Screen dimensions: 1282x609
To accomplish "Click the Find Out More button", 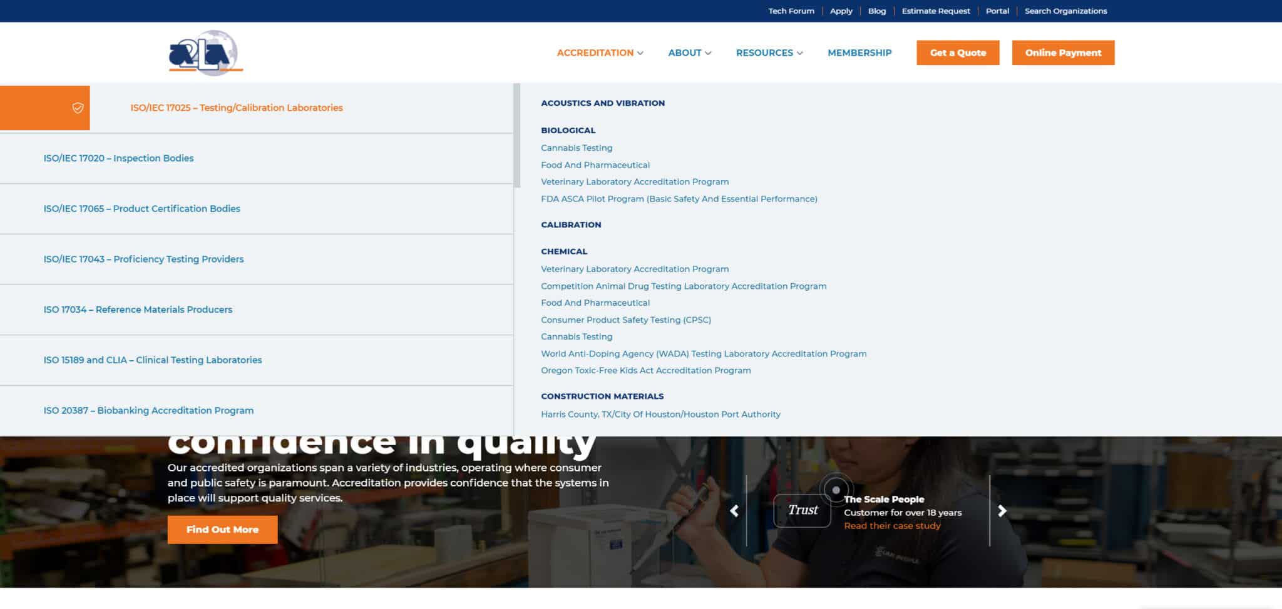I will (222, 529).
